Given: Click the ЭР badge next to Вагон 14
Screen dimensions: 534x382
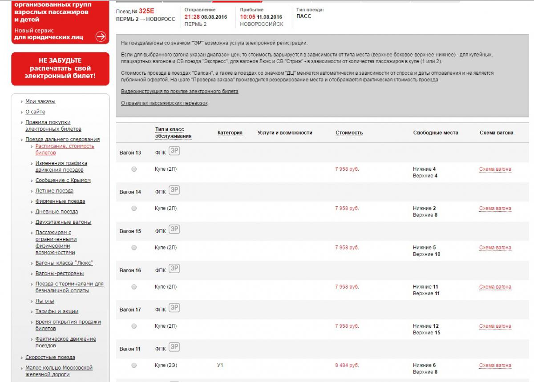Looking at the screenshot, I should click(174, 191).
